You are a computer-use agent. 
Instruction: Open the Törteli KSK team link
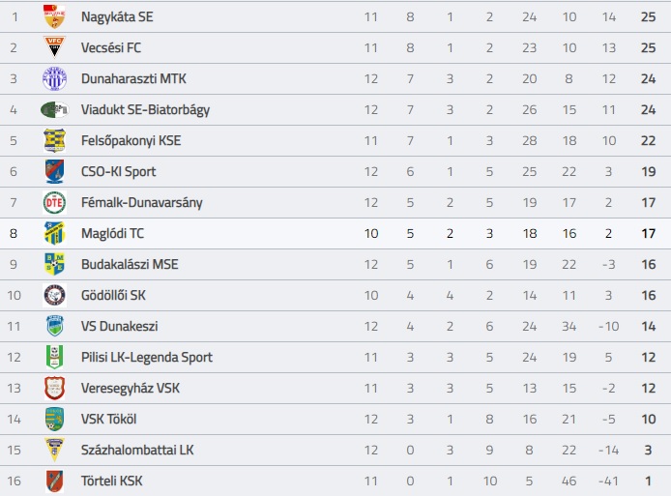112,481
